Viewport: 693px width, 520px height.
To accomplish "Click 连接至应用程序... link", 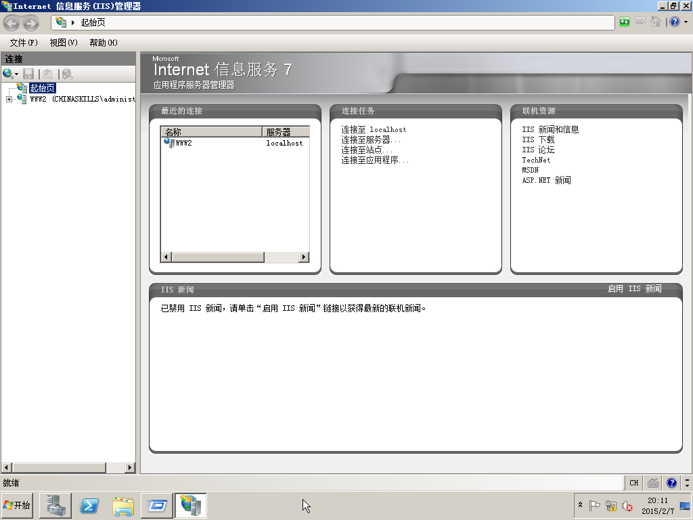I will pos(375,160).
